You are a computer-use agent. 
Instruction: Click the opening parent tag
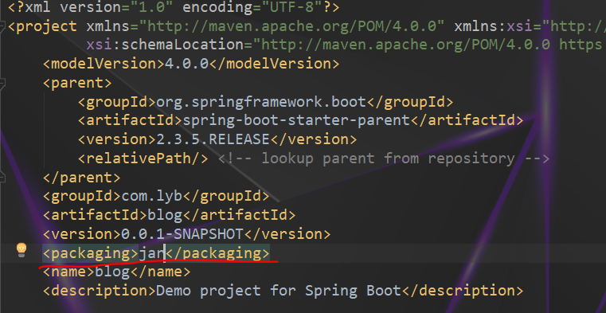click(x=78, y=83)
